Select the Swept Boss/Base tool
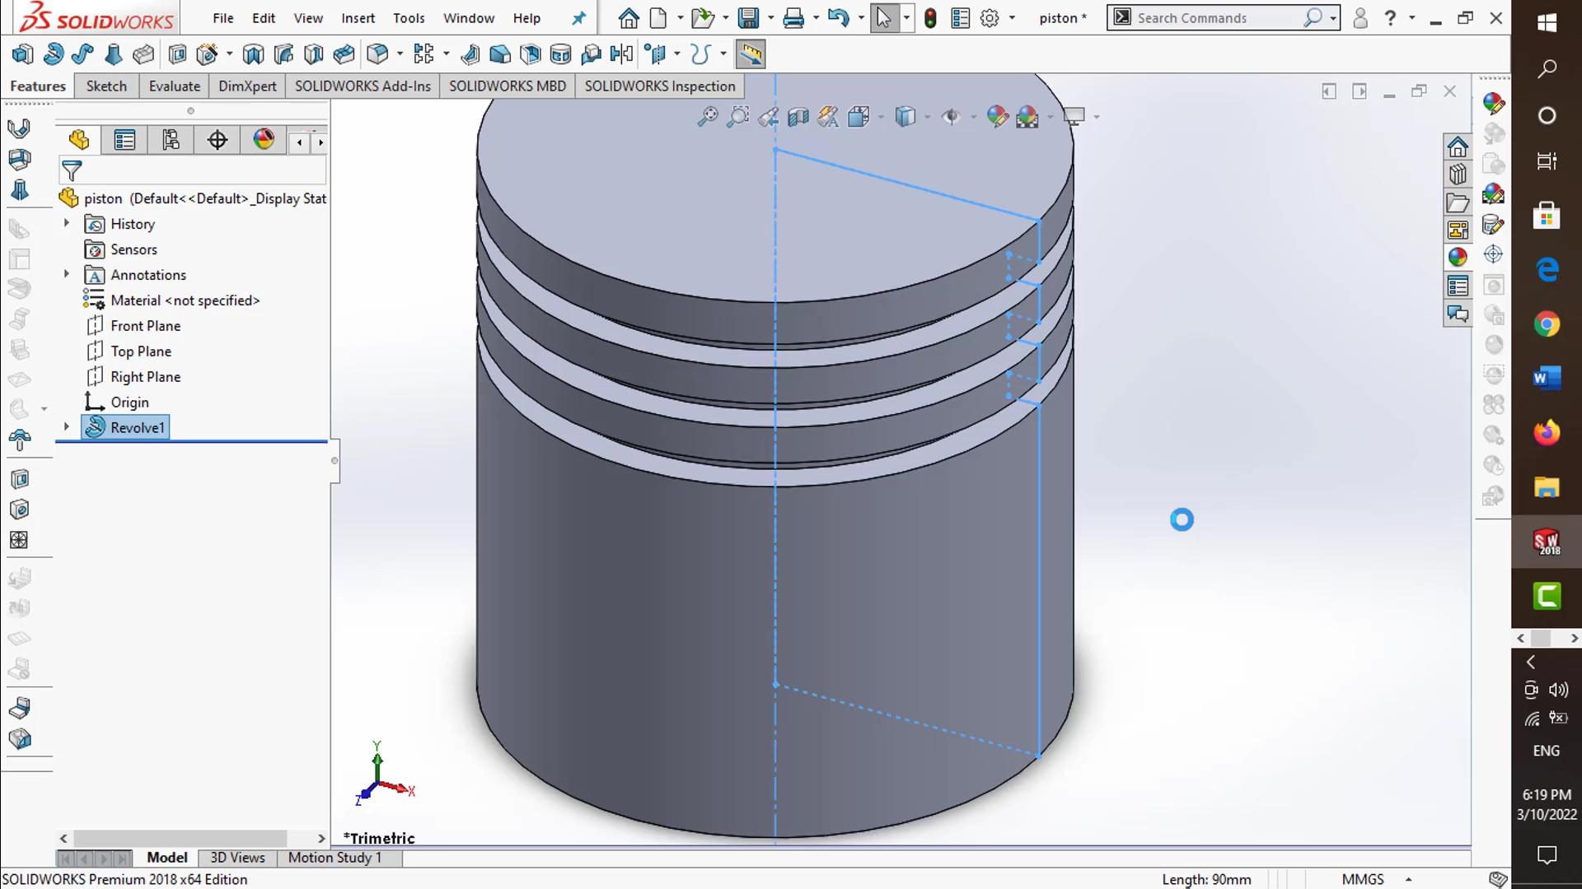Image resolution: width=1582 pixels, height=889 pixels. coord(82,54)
